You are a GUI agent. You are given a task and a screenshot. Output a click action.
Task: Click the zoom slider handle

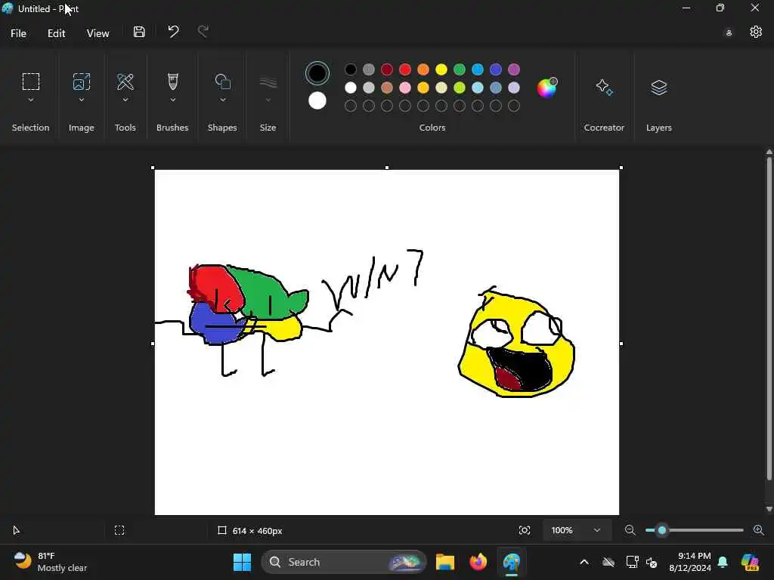[662, 530]
